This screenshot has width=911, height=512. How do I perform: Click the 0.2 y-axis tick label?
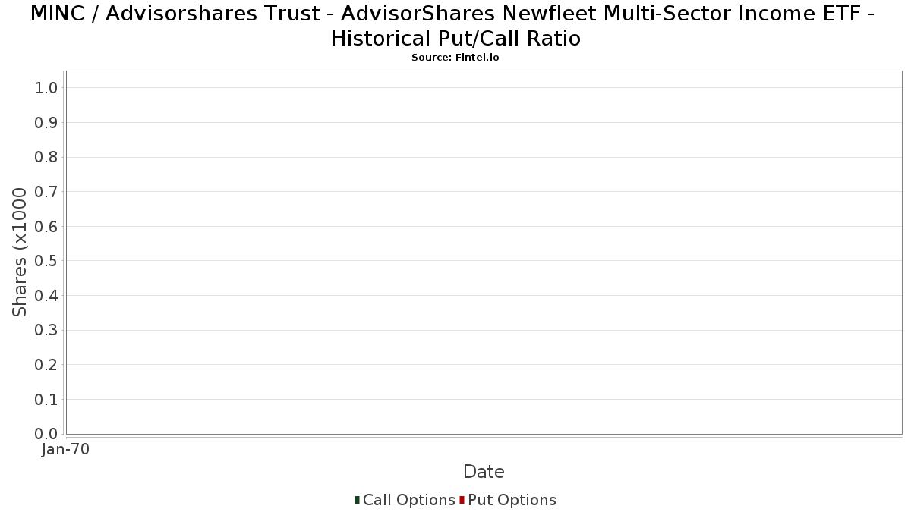46,365
